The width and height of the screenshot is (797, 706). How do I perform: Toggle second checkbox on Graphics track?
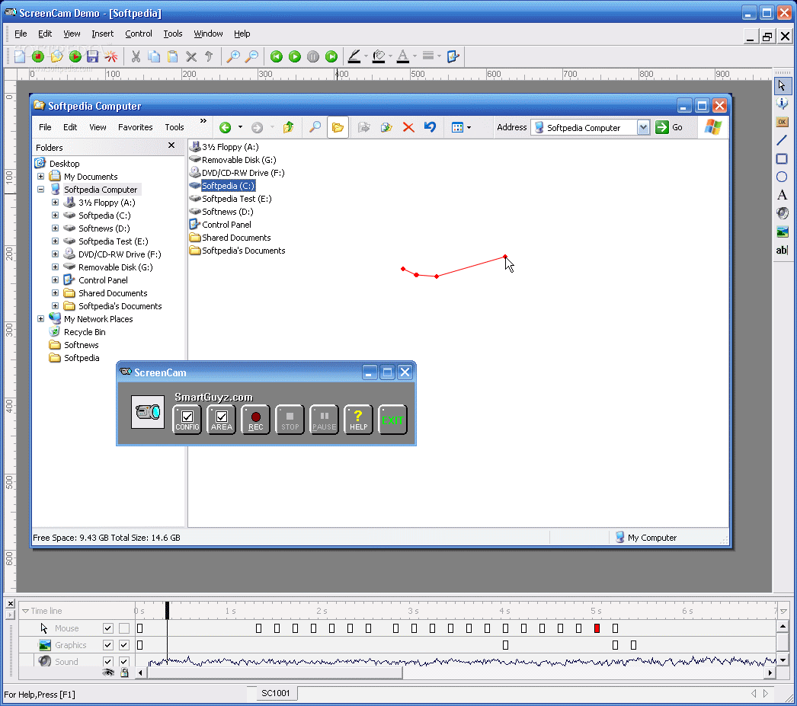[x=124, y=645]
